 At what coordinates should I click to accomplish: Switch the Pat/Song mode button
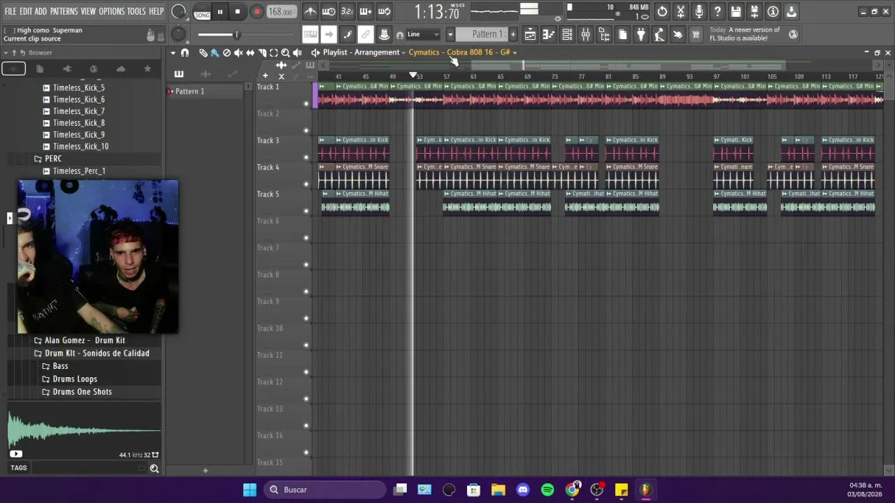tap(202, 12)
